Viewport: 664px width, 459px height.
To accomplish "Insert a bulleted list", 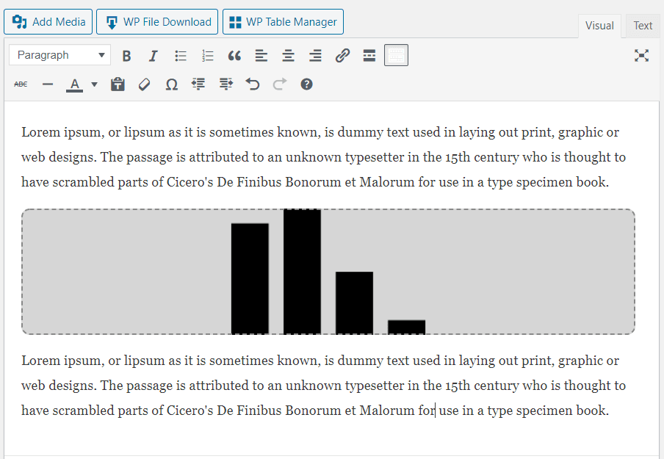I will 181,56.
